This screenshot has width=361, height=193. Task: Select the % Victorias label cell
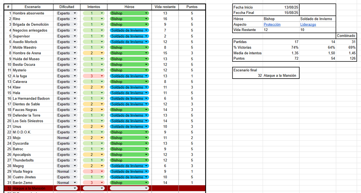pos(248,47)
